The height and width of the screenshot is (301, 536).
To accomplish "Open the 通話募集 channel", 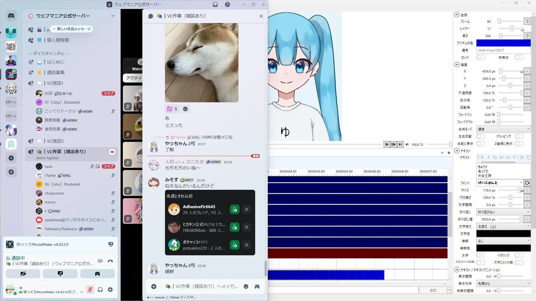I will [56, 72].
